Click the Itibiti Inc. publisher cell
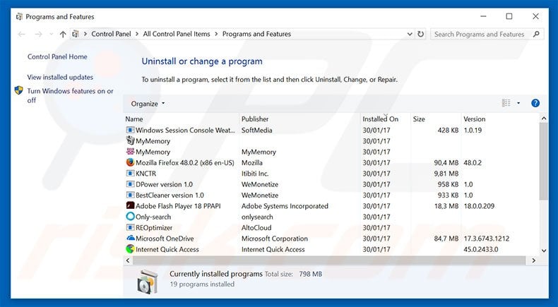This screenshot has height=307, width=558. pyautogui.click(x=255, y=174)
